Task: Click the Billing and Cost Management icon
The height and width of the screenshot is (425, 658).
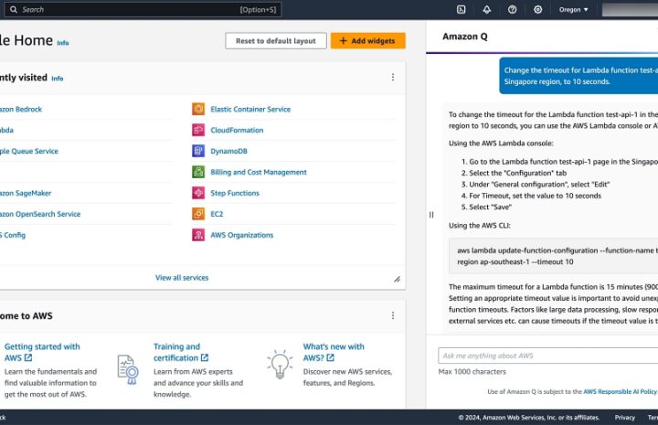Action: coord(198,172)
